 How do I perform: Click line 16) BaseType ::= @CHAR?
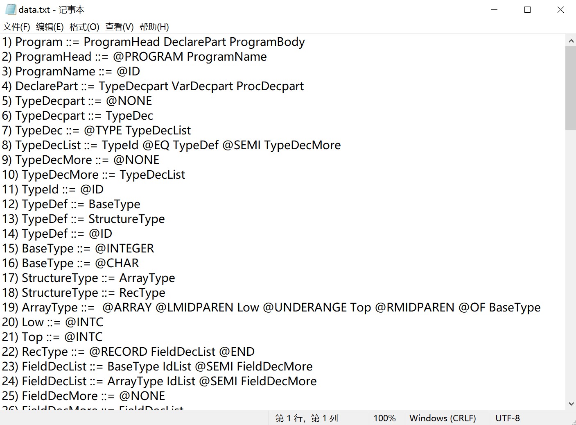(70, 263)
